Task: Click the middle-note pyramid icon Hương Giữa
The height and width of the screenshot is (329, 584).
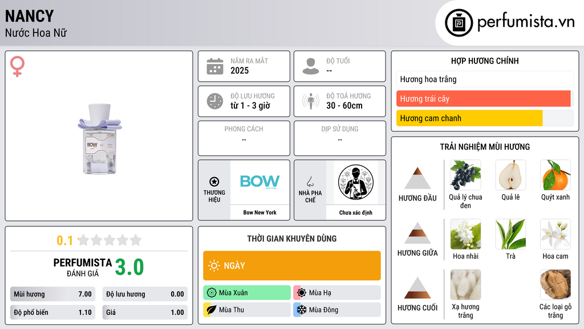Action: (417, 233)
